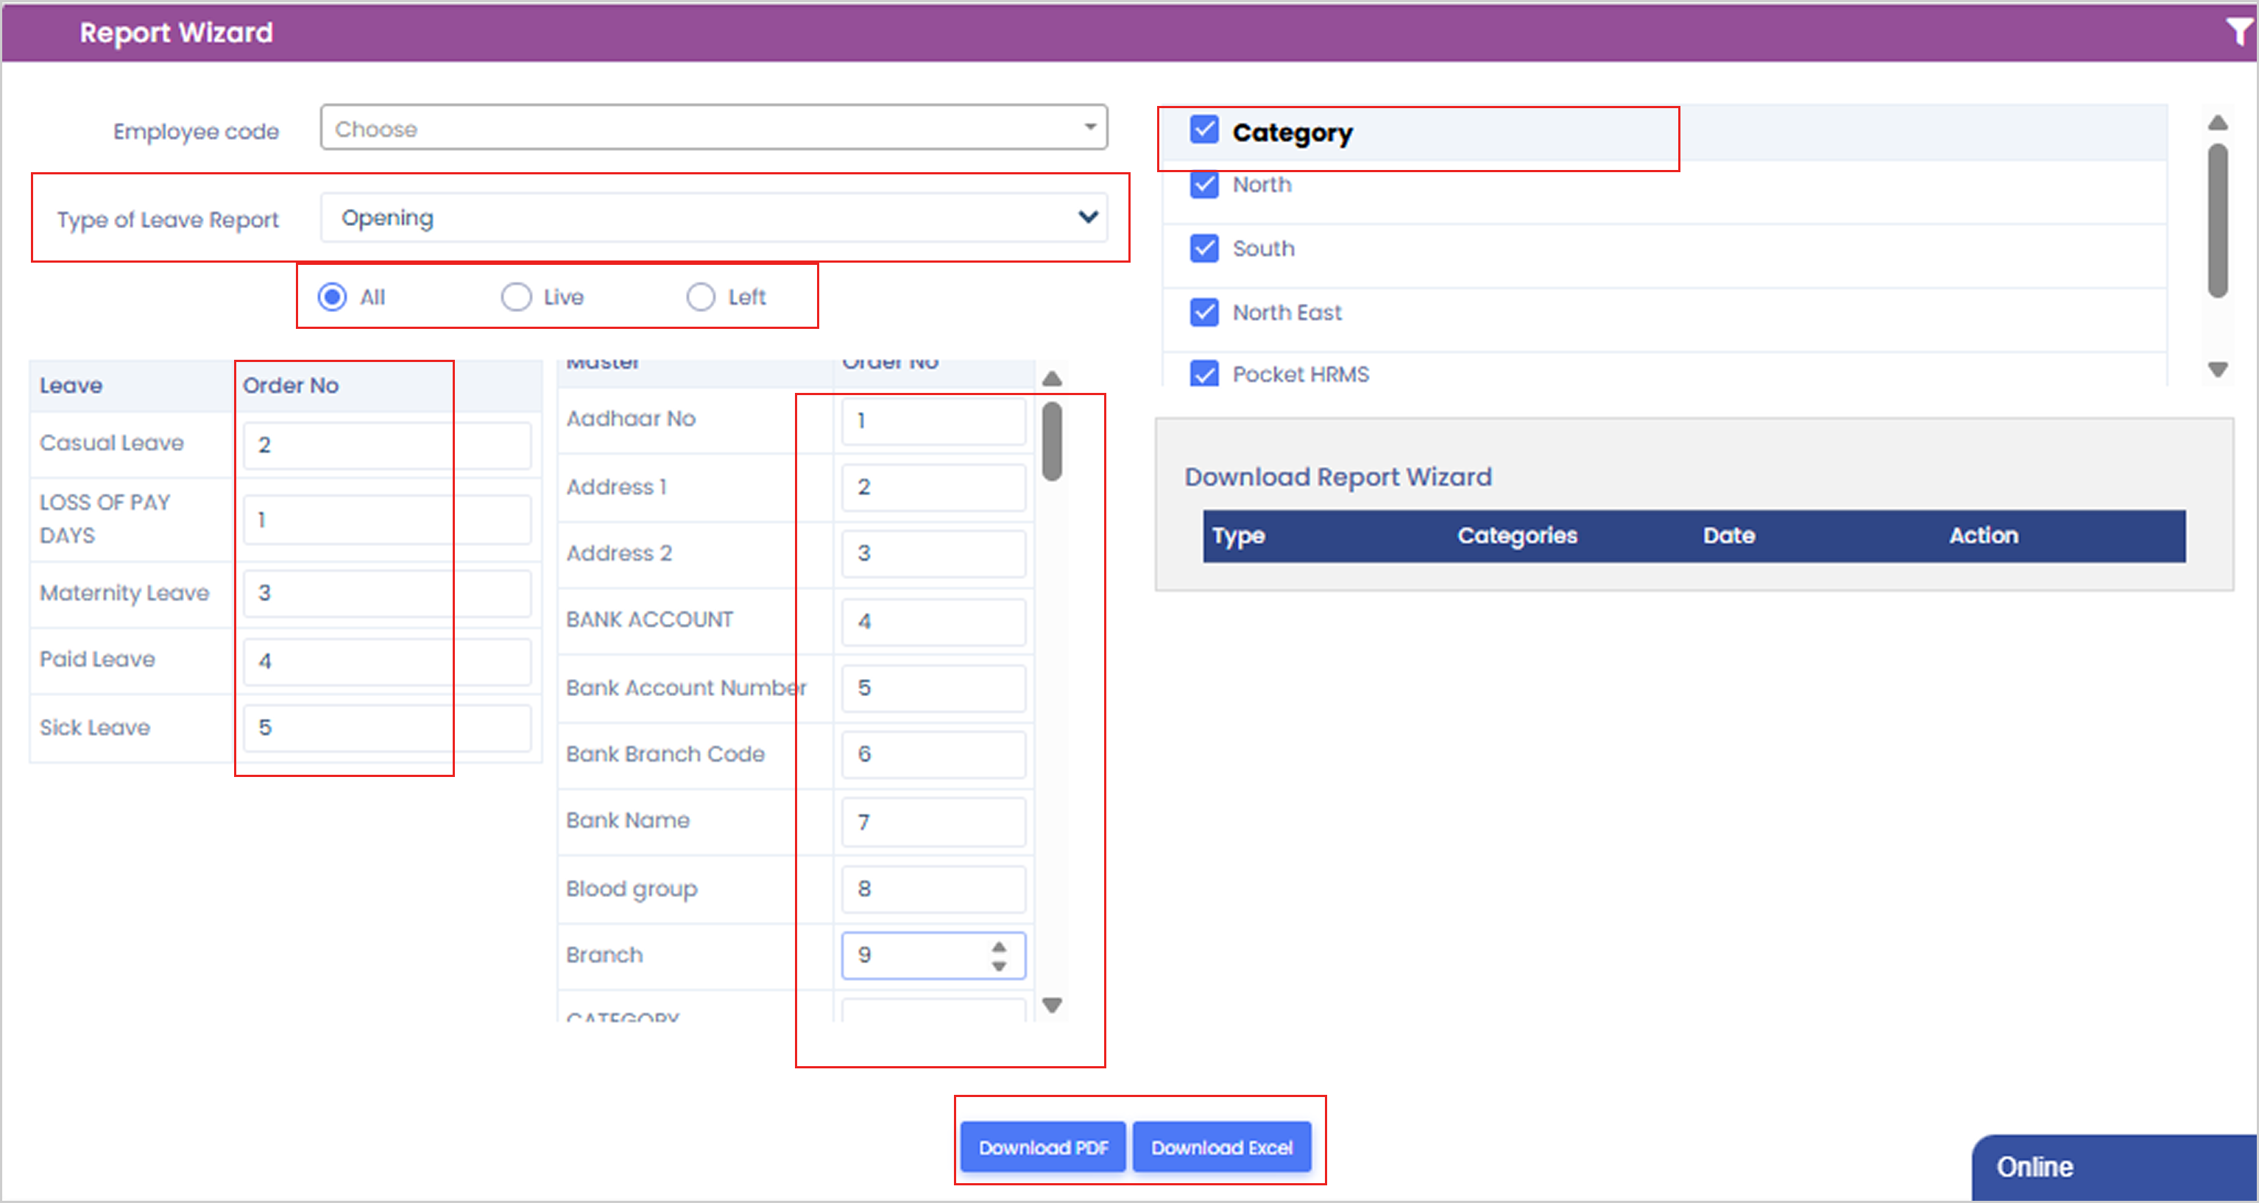Click the Master table scrollbar thumb
Screen dimensions: 2259x1203
tap(1053, 441)
